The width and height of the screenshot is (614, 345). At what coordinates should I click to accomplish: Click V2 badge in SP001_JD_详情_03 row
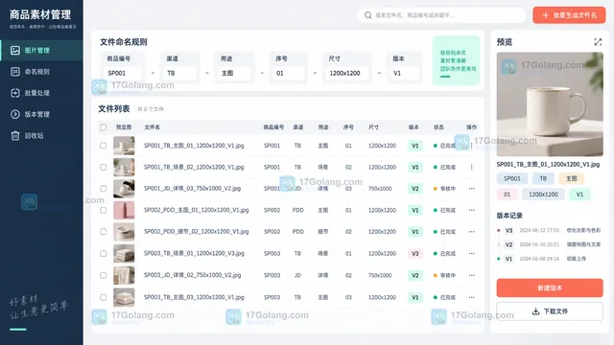tap(415, 189)
